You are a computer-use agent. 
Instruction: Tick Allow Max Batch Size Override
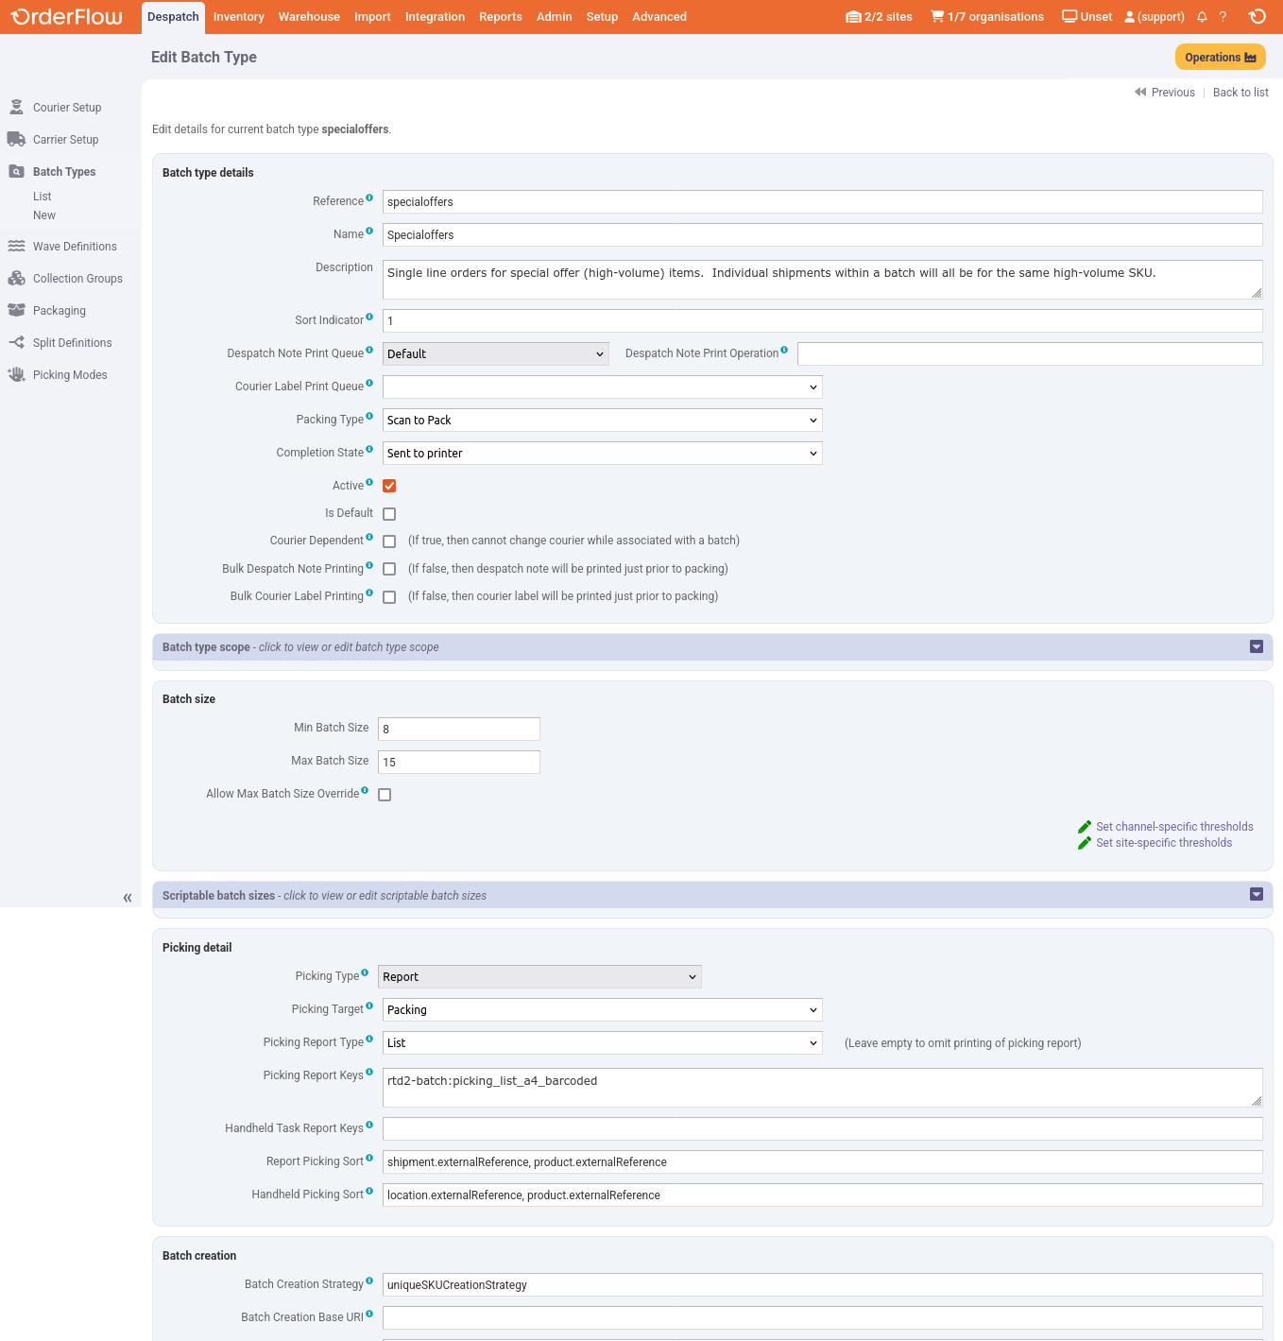click(x=385, y=795)
